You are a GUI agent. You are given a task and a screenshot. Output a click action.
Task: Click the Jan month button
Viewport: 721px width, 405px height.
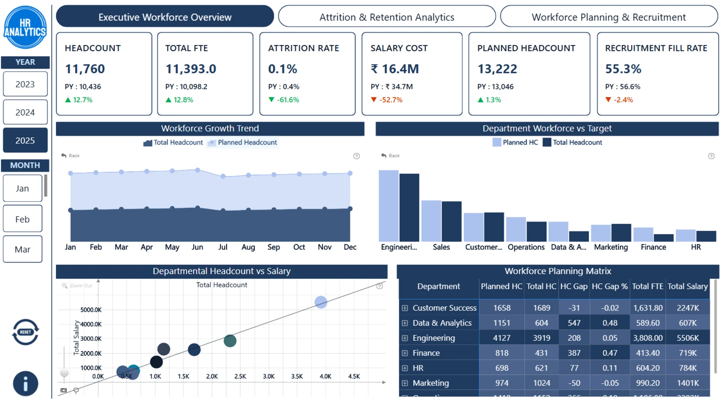tap(23, 188)
